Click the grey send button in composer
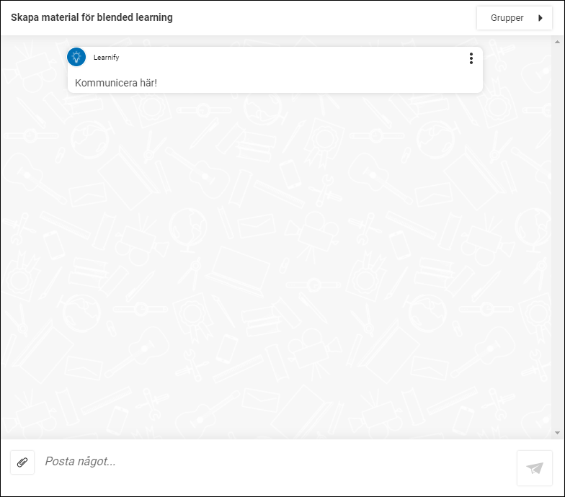This screenshot has height=497, width=565. click(x=535, y=468)
